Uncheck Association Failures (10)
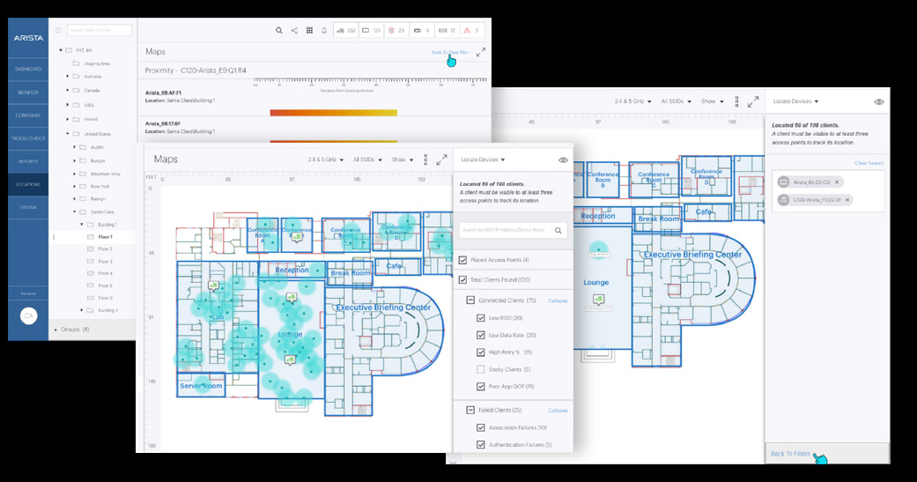 [x=481, y=427]
